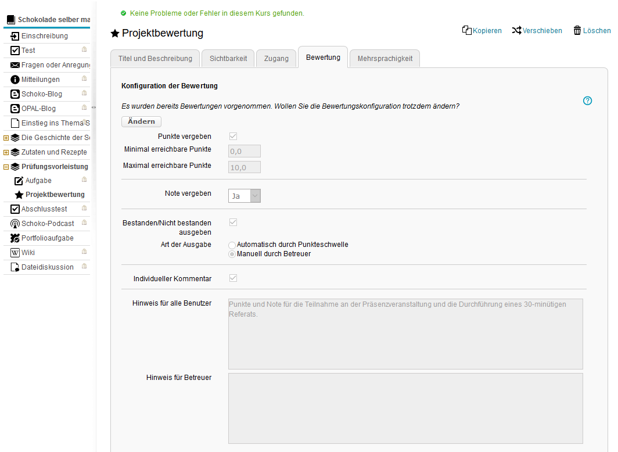618x452 pixels.
Task: Open Abschlusstest in the course tree
Action: click(x=44, y=209)
